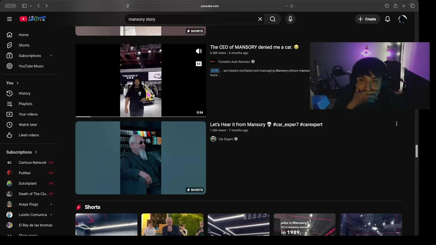
Task: Click the webcam overlay picture-in-picture window
Action: tap(370, 76)
